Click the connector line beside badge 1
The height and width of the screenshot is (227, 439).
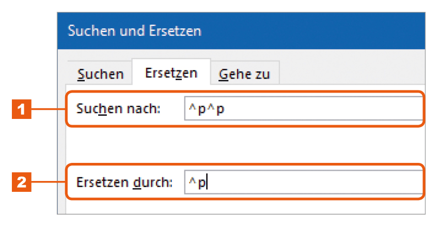pos(48,109)
